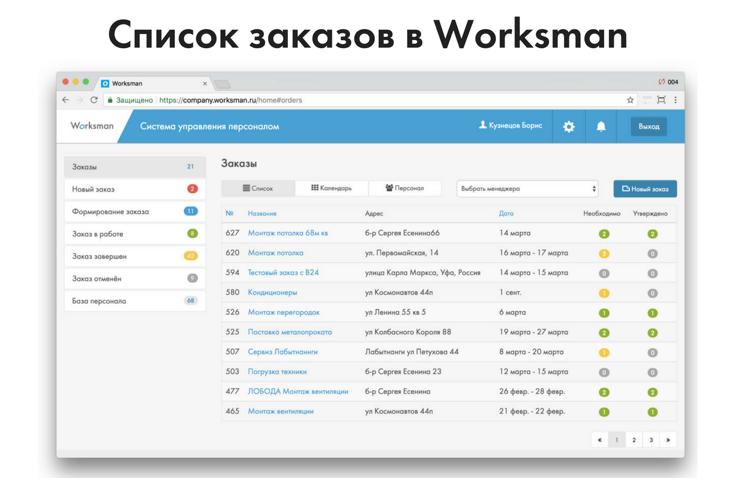This screenshot has height=478, width=753.
Task: Open the Выбрать менеджера dropdown
Action: pyautogui.click(x=528, y=189)
